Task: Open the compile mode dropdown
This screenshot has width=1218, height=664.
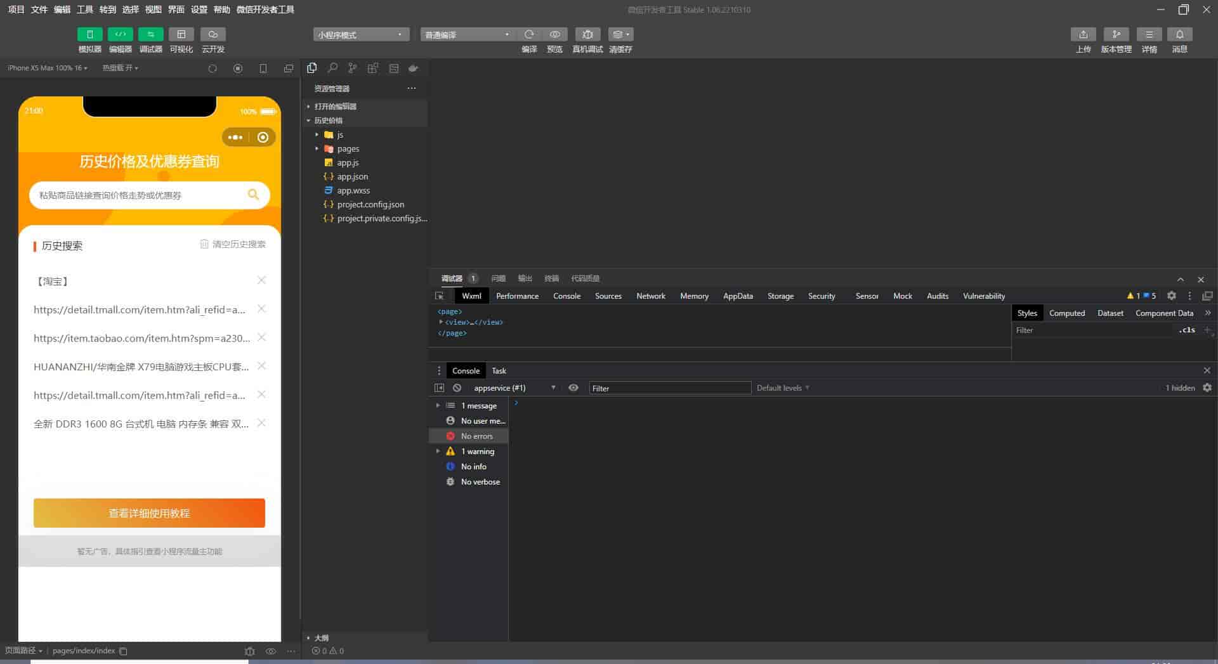Action: click(467, 35)
